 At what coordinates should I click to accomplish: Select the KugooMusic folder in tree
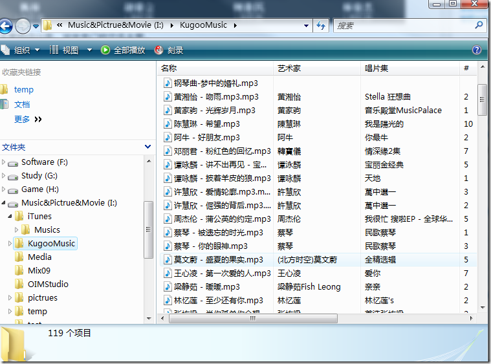click(x=45, y=243)
